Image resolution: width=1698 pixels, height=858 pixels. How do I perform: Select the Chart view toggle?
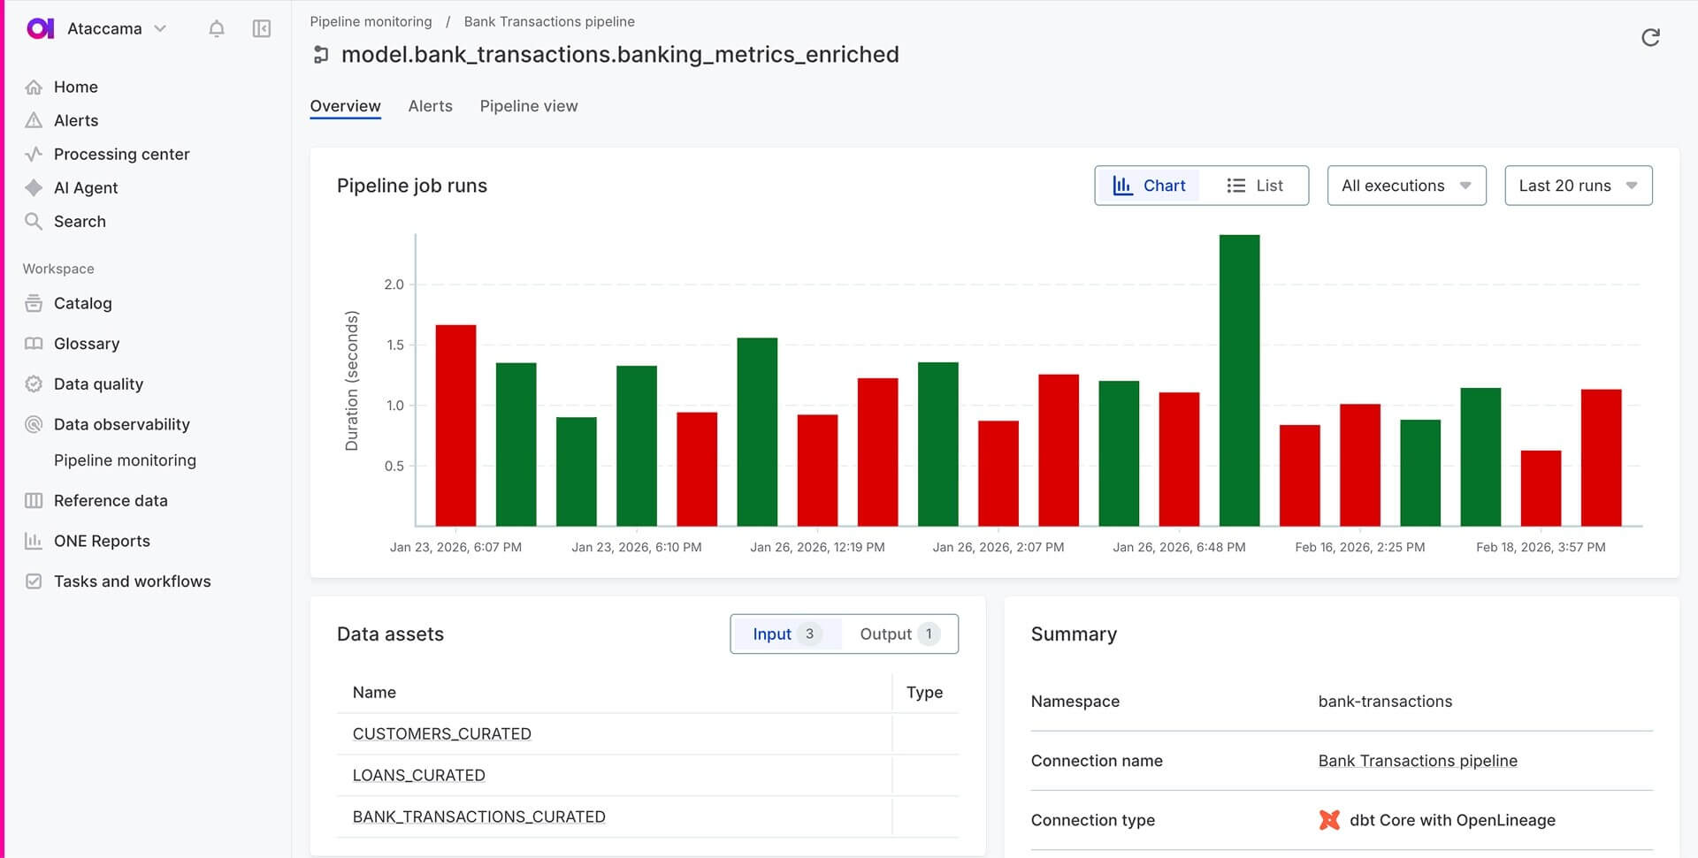coord(1149,186)
